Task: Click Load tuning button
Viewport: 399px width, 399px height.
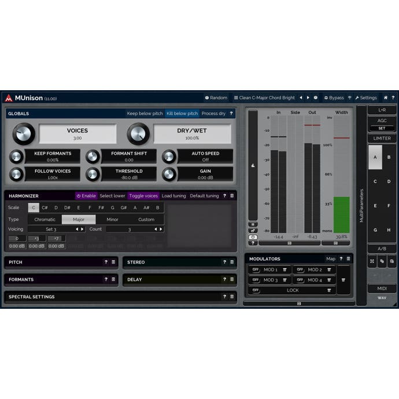Action: (x=174, y=195)
